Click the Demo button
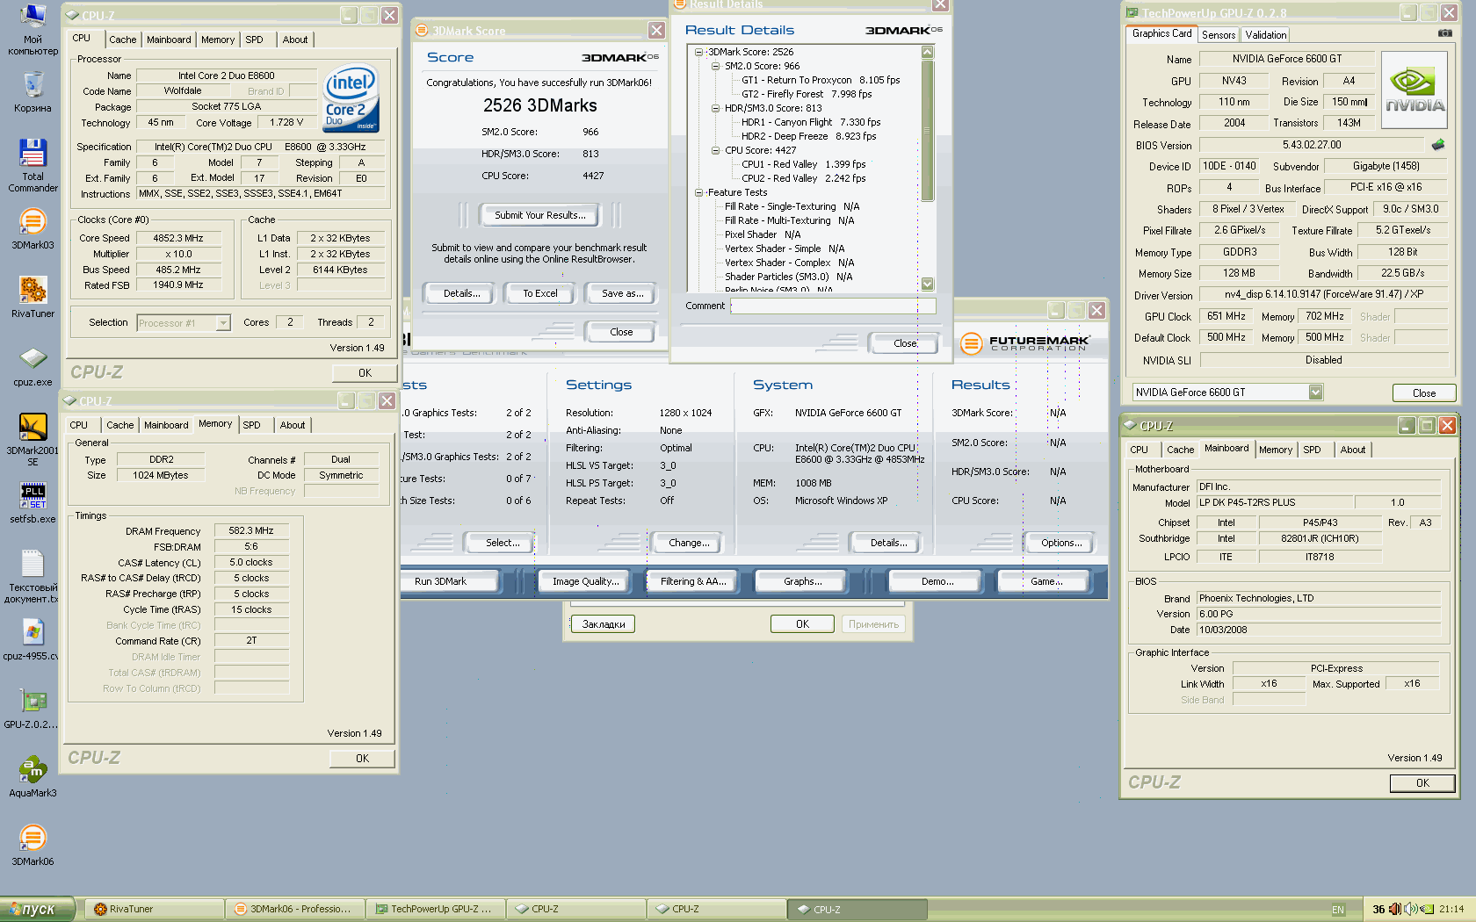1476x922 pixels. click(x=937, y=581)
